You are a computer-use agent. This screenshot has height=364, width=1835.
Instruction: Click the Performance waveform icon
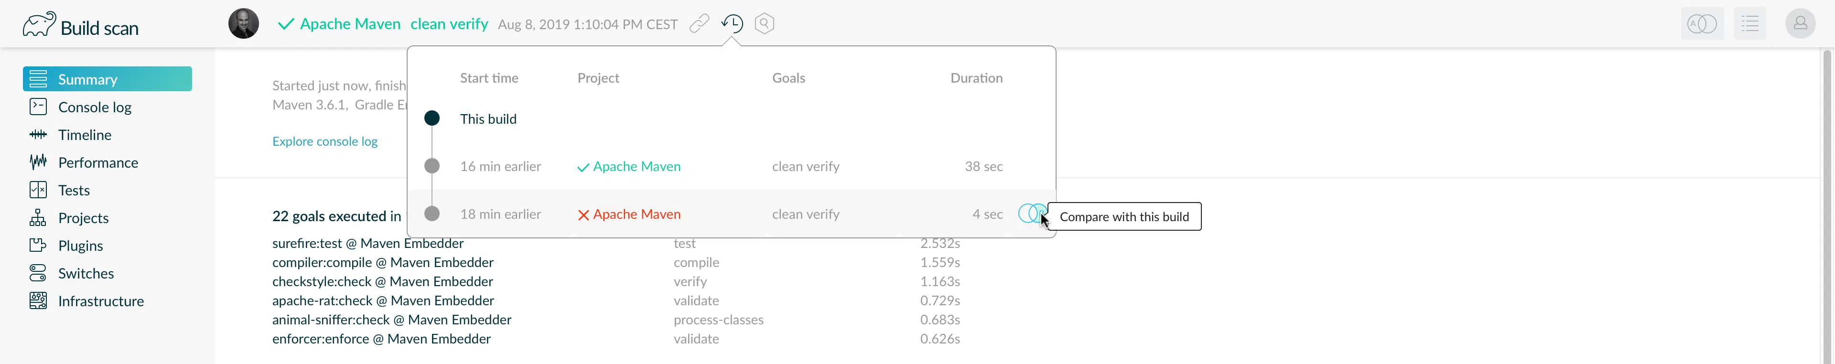(38, 162)
